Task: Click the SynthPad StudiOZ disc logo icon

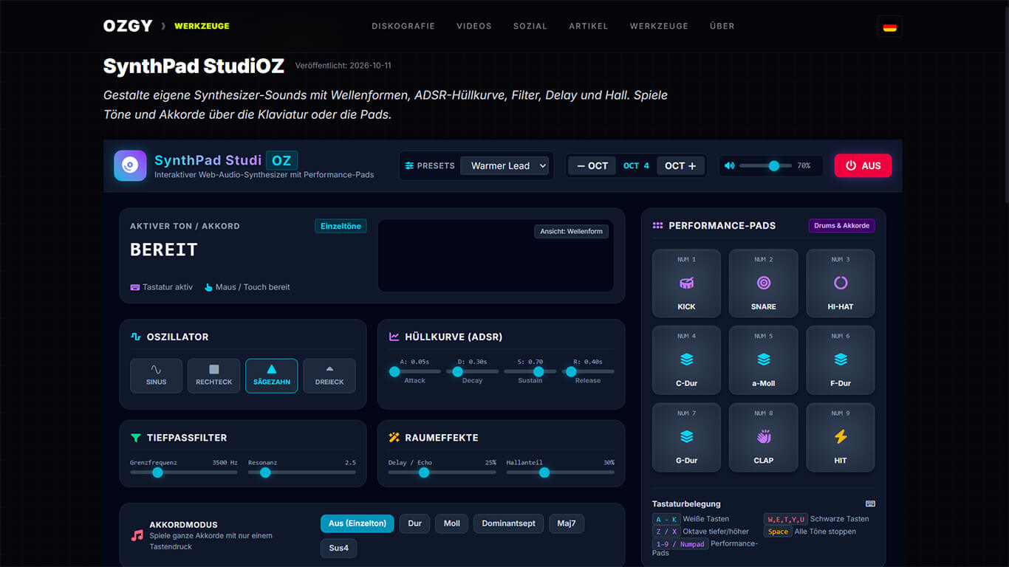Action: [130, 165]
